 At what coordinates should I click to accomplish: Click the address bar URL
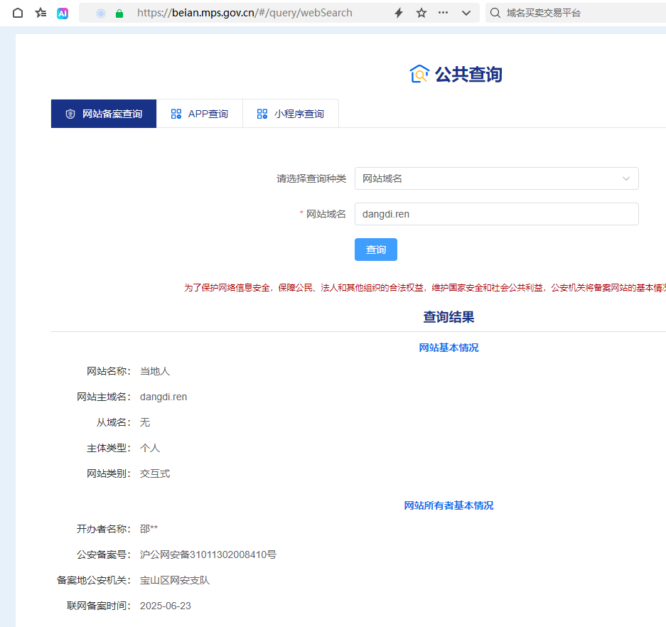[245, 13]
